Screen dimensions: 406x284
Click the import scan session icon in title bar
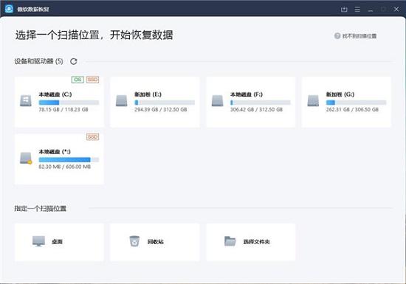[344, 10]
